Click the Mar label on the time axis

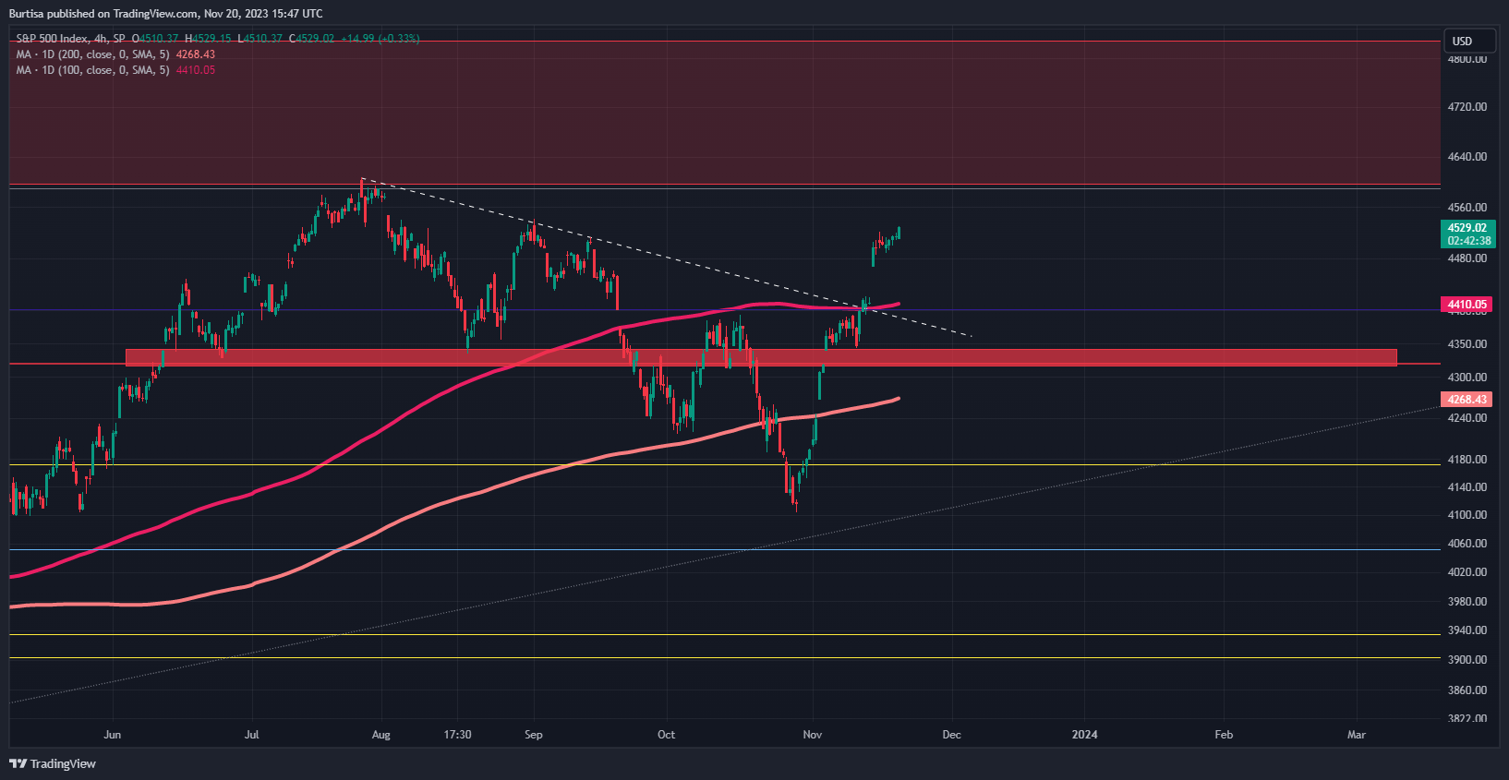click(x=1356, y=735)
